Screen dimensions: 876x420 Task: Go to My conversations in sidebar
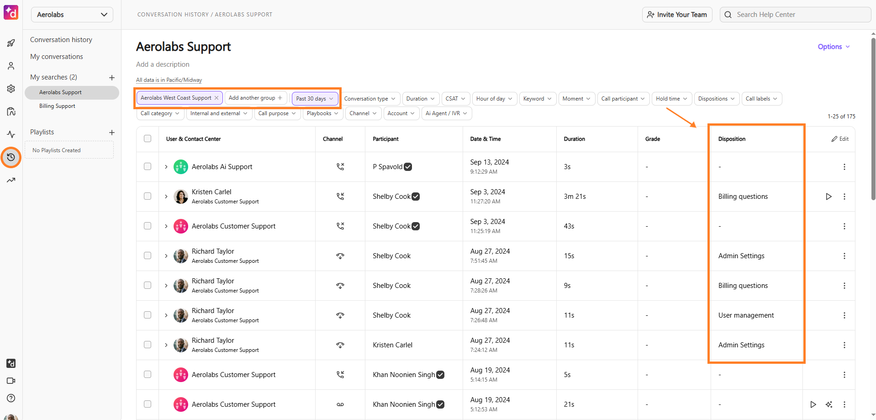click(x=57, y=57)
